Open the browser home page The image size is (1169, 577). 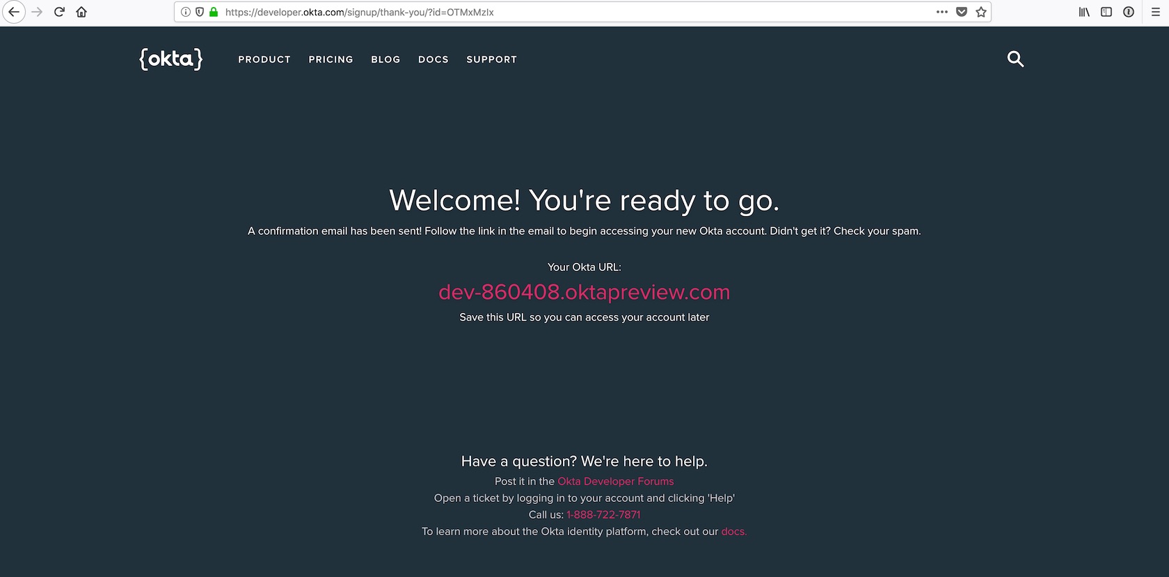pos(81,12)
